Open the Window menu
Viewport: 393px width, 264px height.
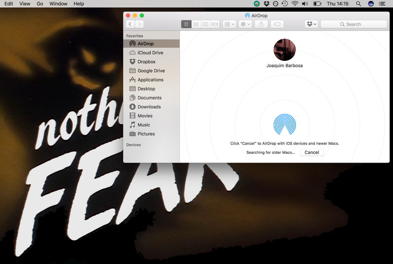(x=58, y=4)
